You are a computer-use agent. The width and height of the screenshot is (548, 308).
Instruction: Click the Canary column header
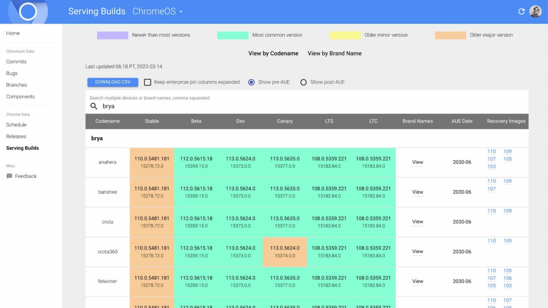(285, 121)
